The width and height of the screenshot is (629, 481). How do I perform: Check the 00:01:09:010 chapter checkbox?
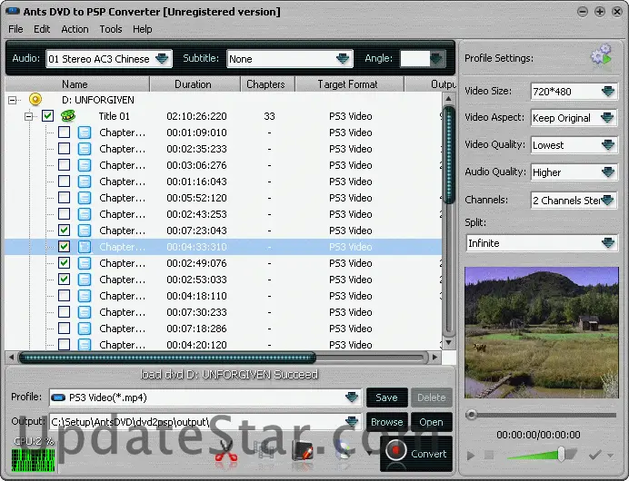pos(64,133)
